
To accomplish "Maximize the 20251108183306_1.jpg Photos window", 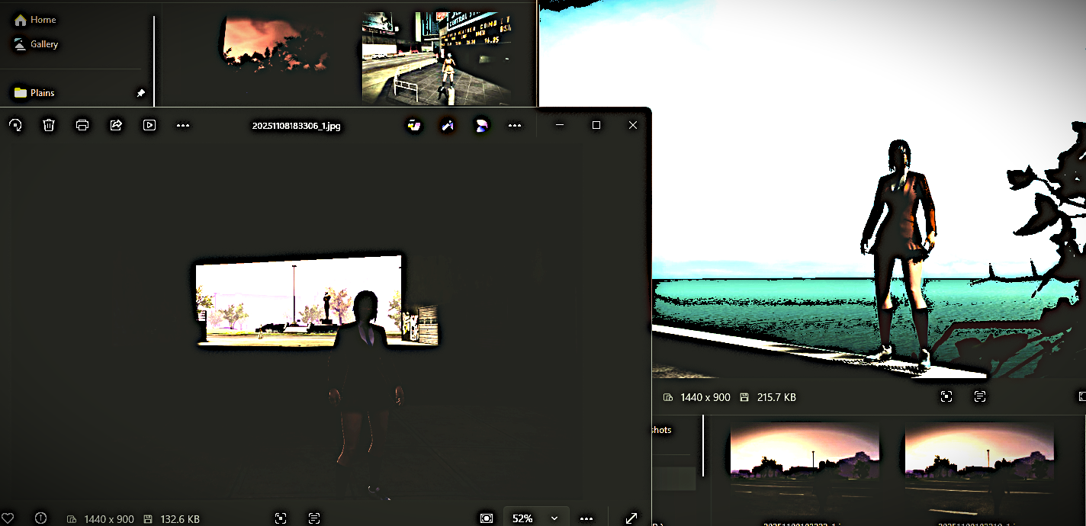I will pyautogui.click(x=596, y=125).
